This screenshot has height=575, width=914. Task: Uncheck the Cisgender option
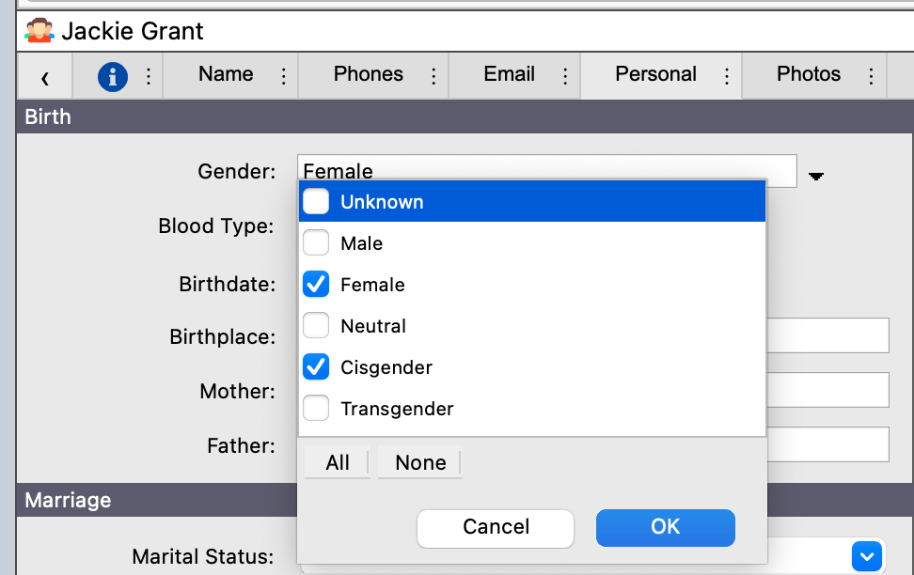316,367
